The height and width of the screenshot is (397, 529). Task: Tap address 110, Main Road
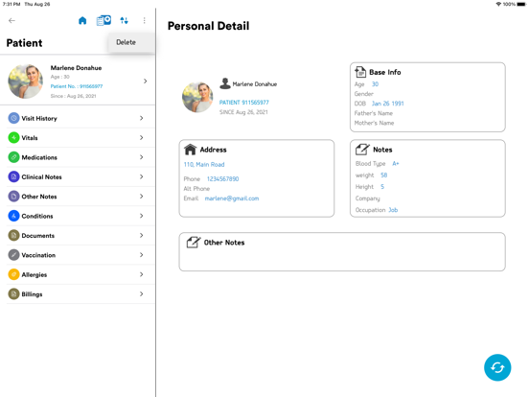pyautogui.click(x=204, y=164)
